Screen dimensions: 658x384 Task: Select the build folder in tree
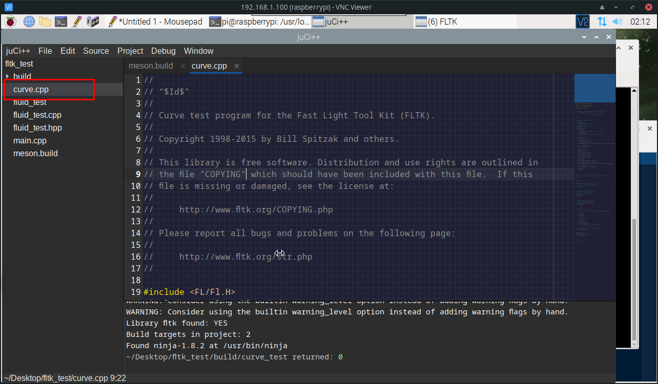(22, 76)
